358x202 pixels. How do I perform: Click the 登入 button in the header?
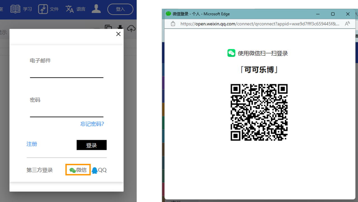120,9
